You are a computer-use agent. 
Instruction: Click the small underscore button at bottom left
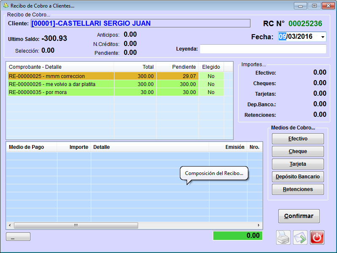pyautogui.click(x=18, y=237)
